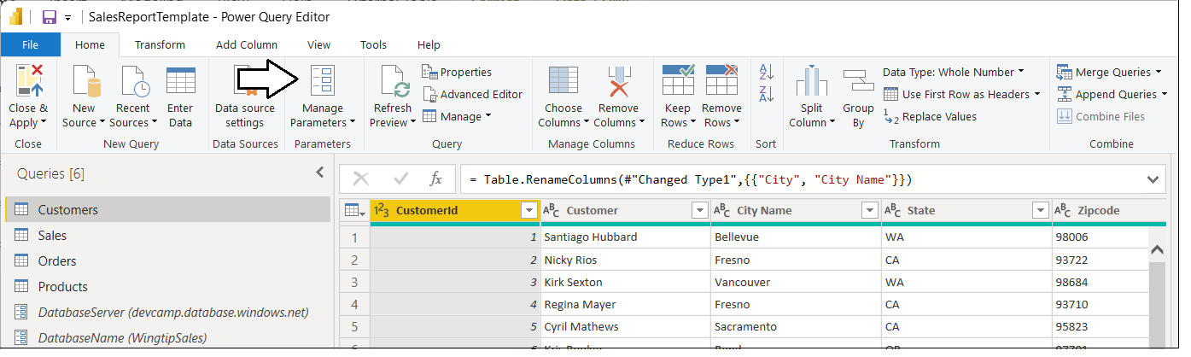
Task: Click the Keep Rows icon
Action: [x=678, y=80]
